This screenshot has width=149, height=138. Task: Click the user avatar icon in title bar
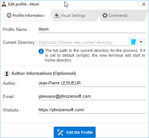coord(4,4)
